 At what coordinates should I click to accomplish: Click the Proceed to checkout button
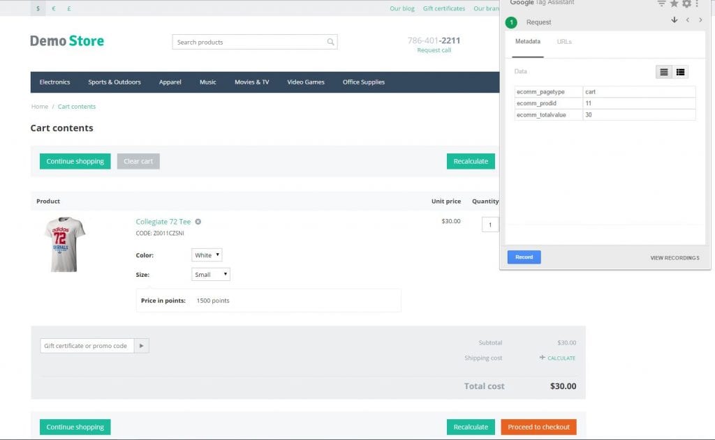click(538, 427)
